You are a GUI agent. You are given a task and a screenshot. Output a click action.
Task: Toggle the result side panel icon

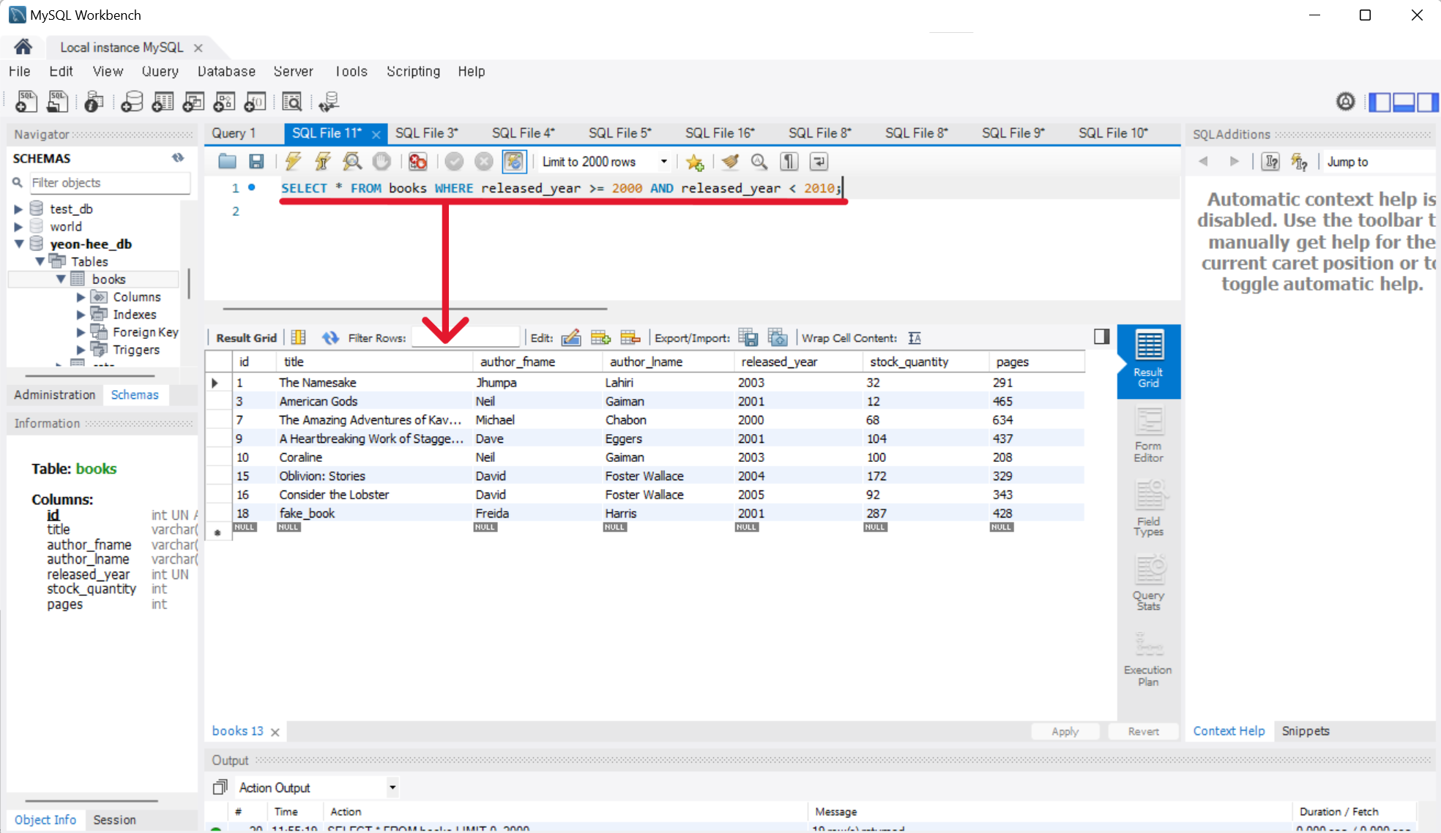coord(1102,337)
